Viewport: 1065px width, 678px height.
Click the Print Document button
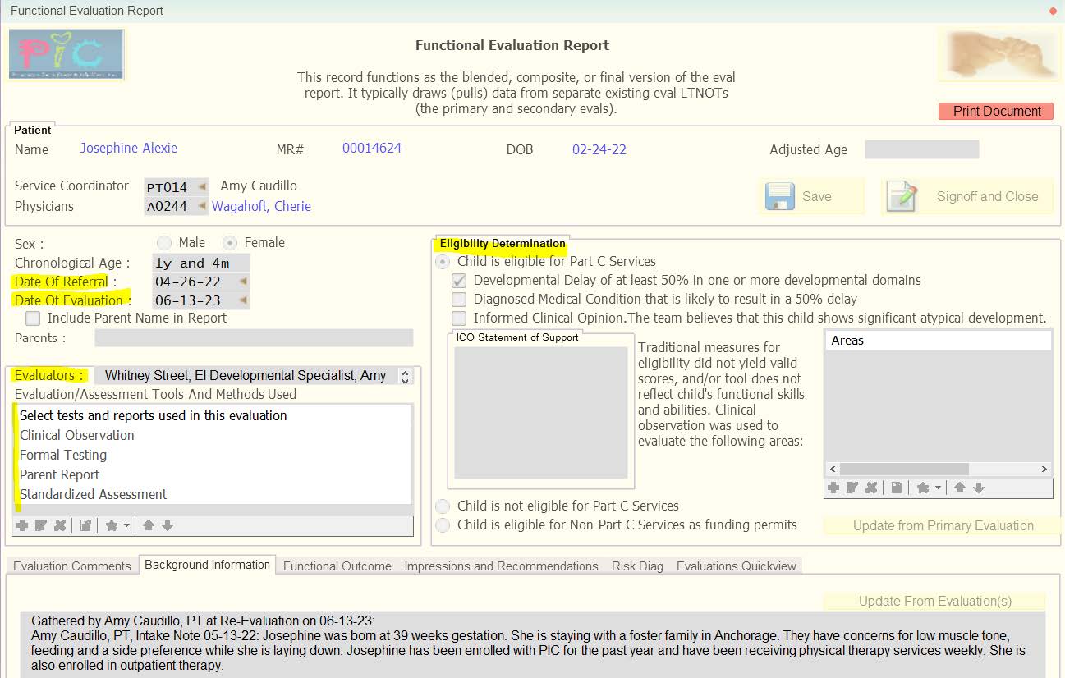coord(996,112)
